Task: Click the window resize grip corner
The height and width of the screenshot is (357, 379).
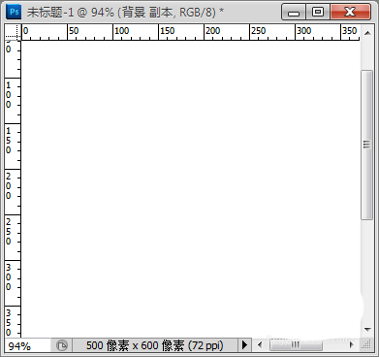Action: [x=366, y=345]
